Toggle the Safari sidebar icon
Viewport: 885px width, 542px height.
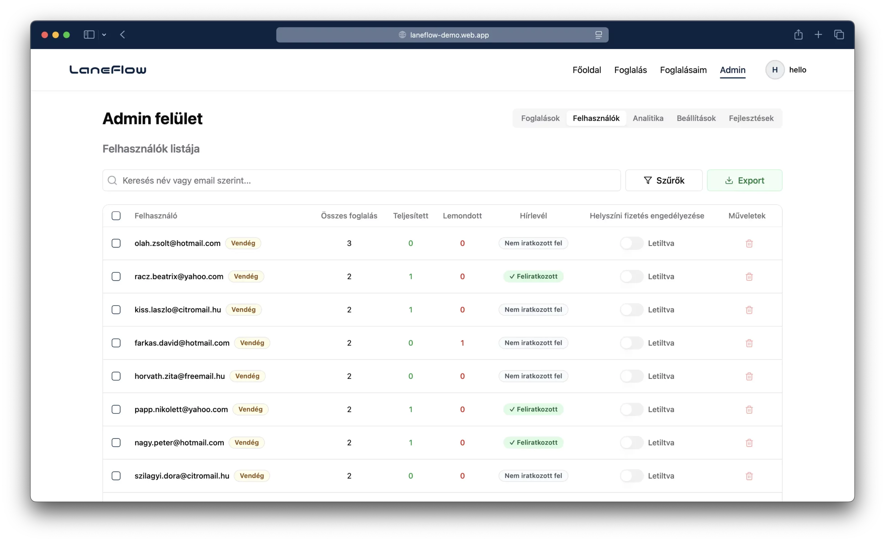tap(89, 35)
